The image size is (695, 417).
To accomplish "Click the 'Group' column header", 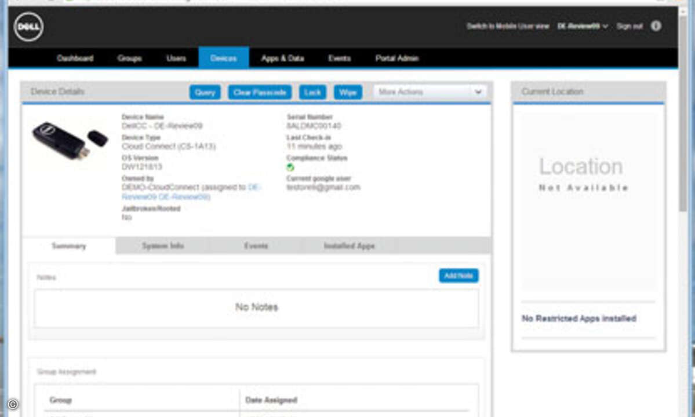I will (x=61, y=400).
